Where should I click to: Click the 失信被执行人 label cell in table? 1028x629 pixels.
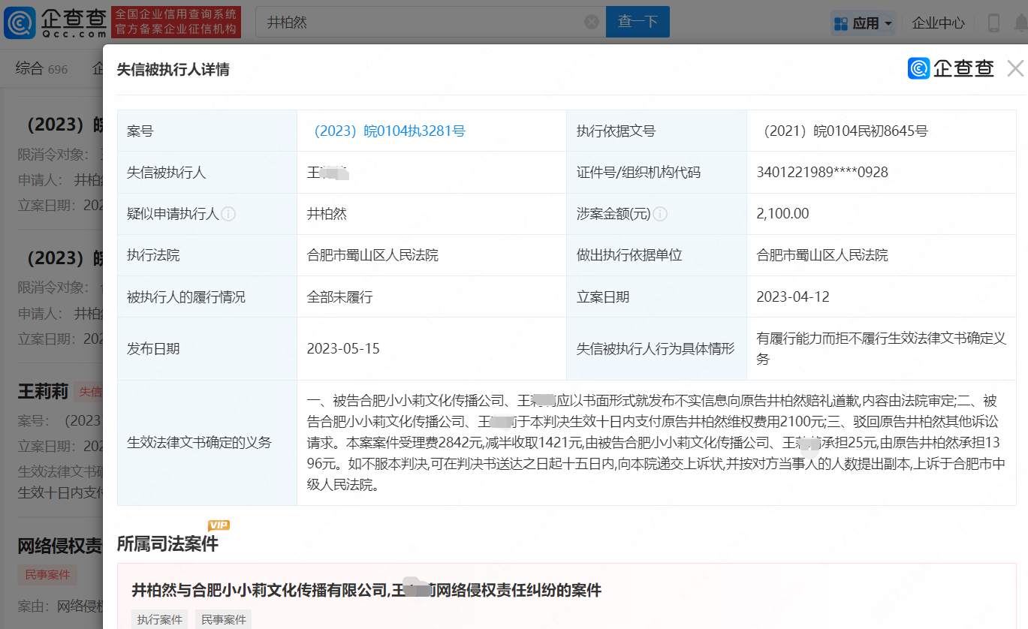(207, 172)
